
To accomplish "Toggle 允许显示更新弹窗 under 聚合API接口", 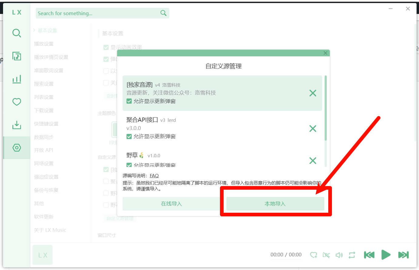I will (129, 136).
